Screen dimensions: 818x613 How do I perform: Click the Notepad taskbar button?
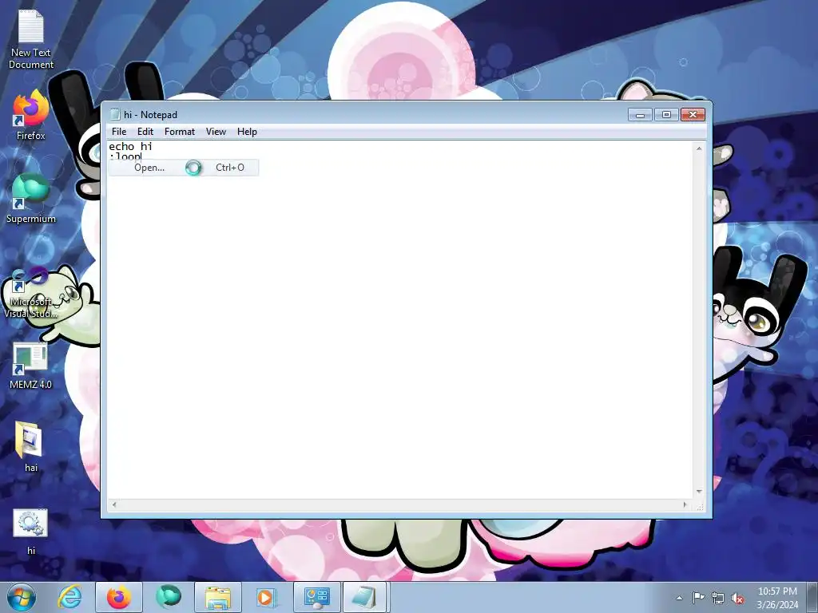point(364,597)
